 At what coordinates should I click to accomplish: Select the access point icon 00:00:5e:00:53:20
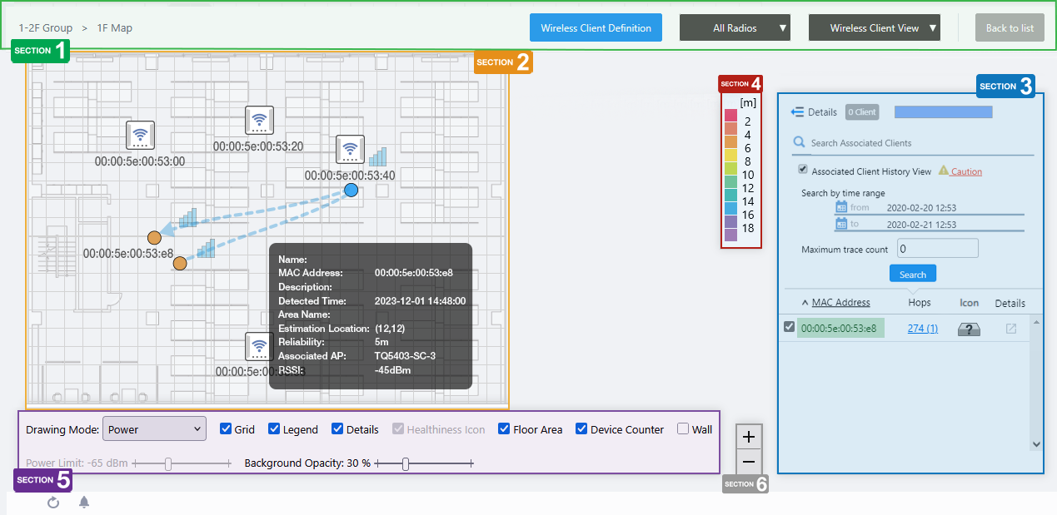point(259,121)
